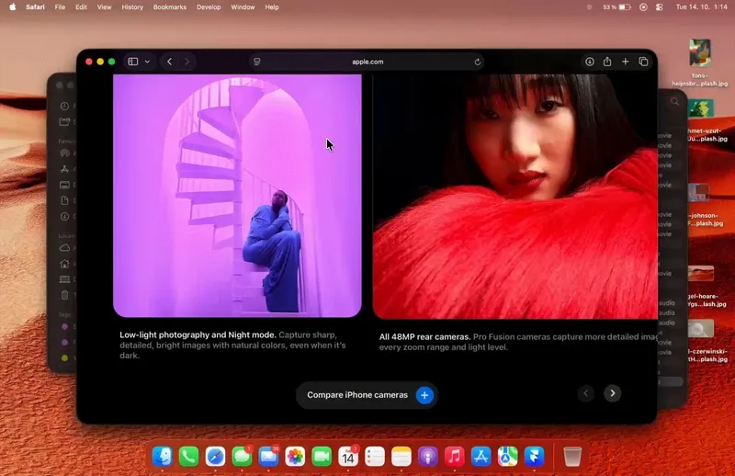Select Downloads icon in background Finder sidebar
The height and width of the screenshot is (476, 735).
click(x=64, y=216)
